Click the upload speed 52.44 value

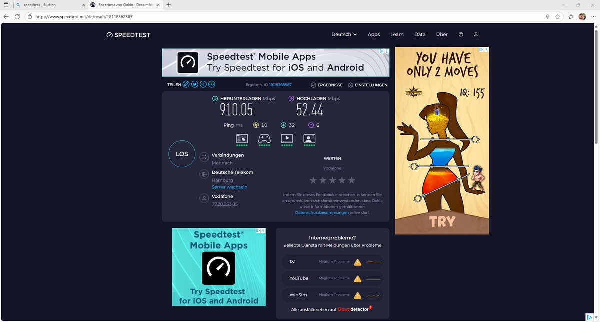click(309, 109)
